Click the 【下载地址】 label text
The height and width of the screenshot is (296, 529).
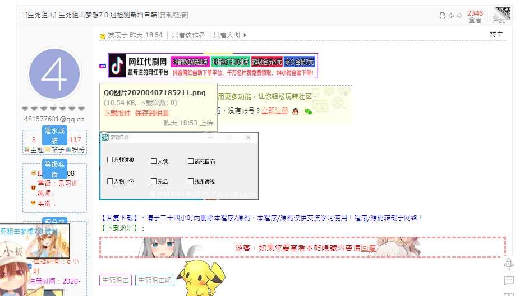pos(119,228)
